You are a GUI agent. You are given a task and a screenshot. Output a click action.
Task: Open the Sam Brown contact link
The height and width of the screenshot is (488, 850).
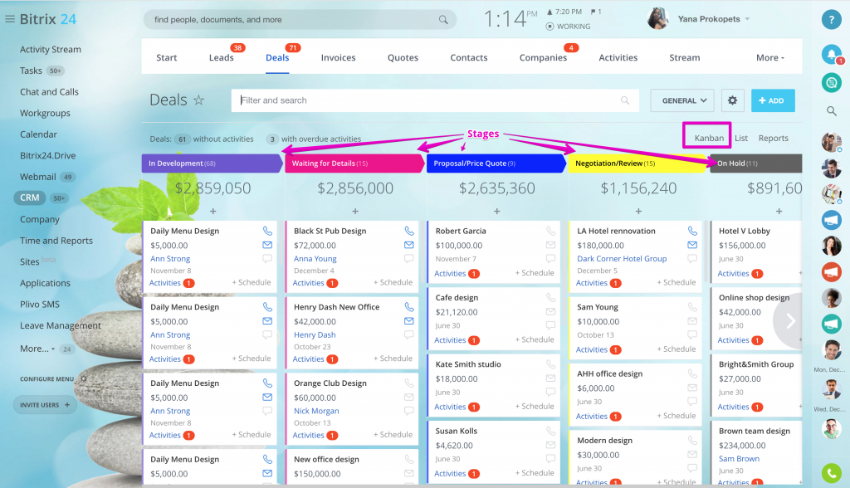pos(739,459)
